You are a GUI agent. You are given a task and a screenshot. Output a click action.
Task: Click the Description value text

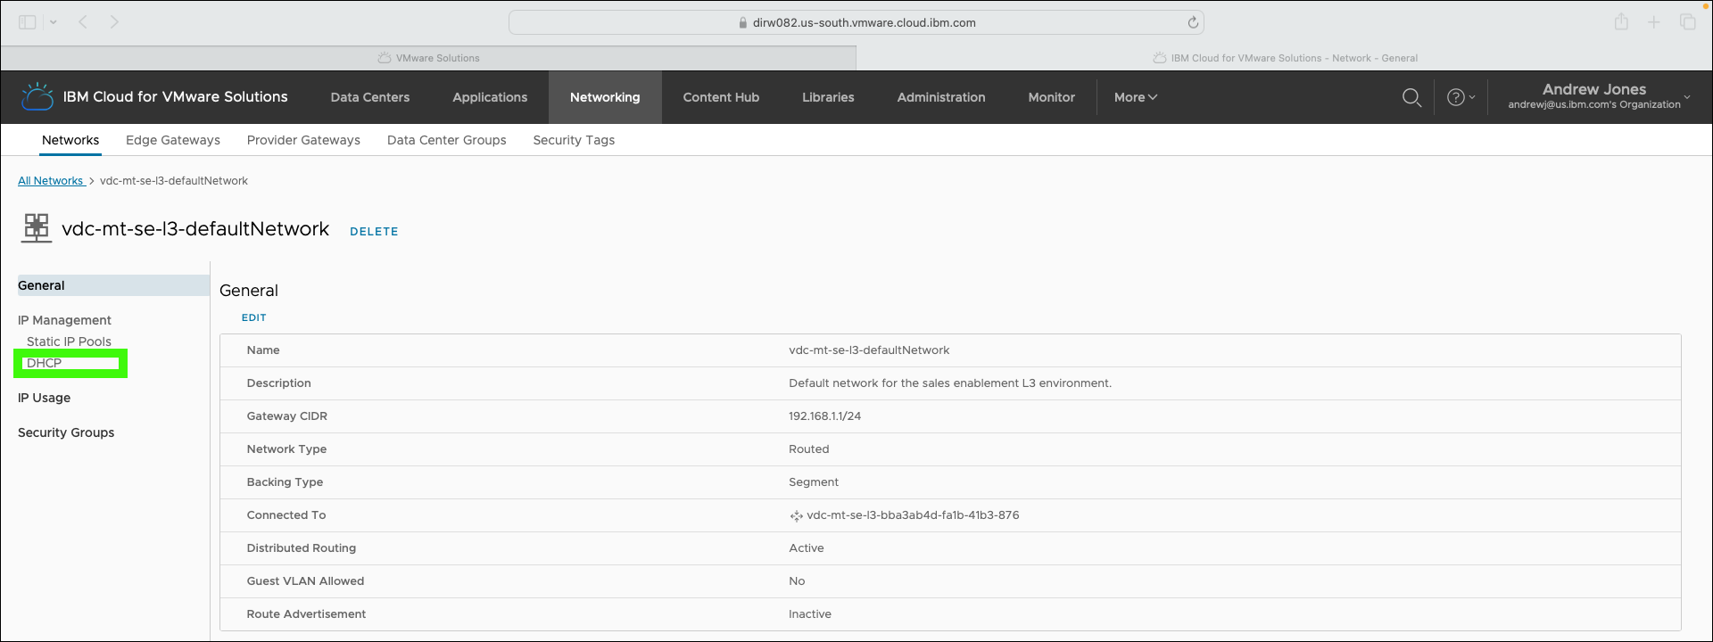(x=950, y=383)
